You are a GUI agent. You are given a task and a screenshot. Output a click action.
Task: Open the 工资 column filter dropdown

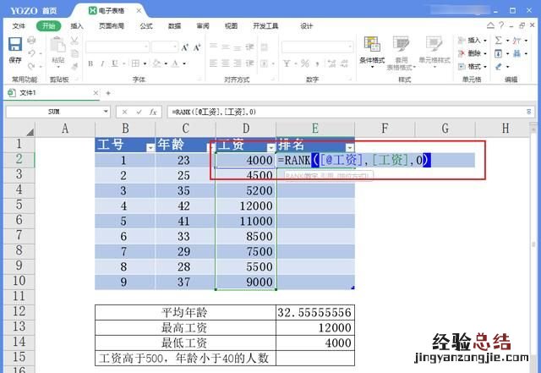click(x=270, y=146)
